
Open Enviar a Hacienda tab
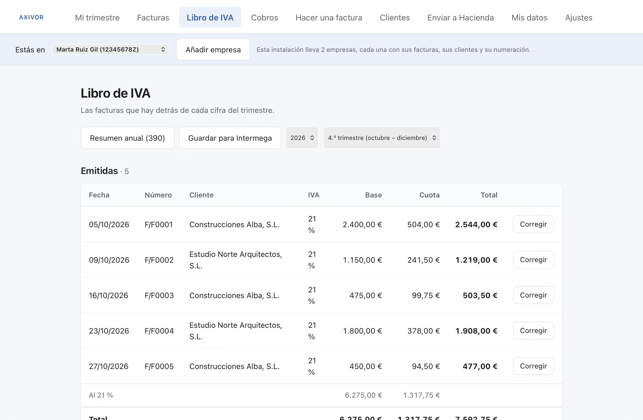(x=460, y=17)
